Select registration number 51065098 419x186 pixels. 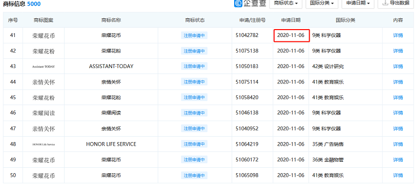pyautogui.click(x=247, y=175)
